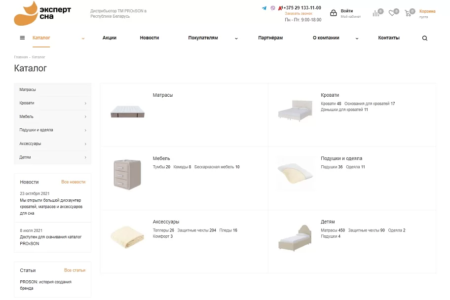Click the Заказать звонок link
The height and width of the screenshot is (300, 450).
(299, 13)
